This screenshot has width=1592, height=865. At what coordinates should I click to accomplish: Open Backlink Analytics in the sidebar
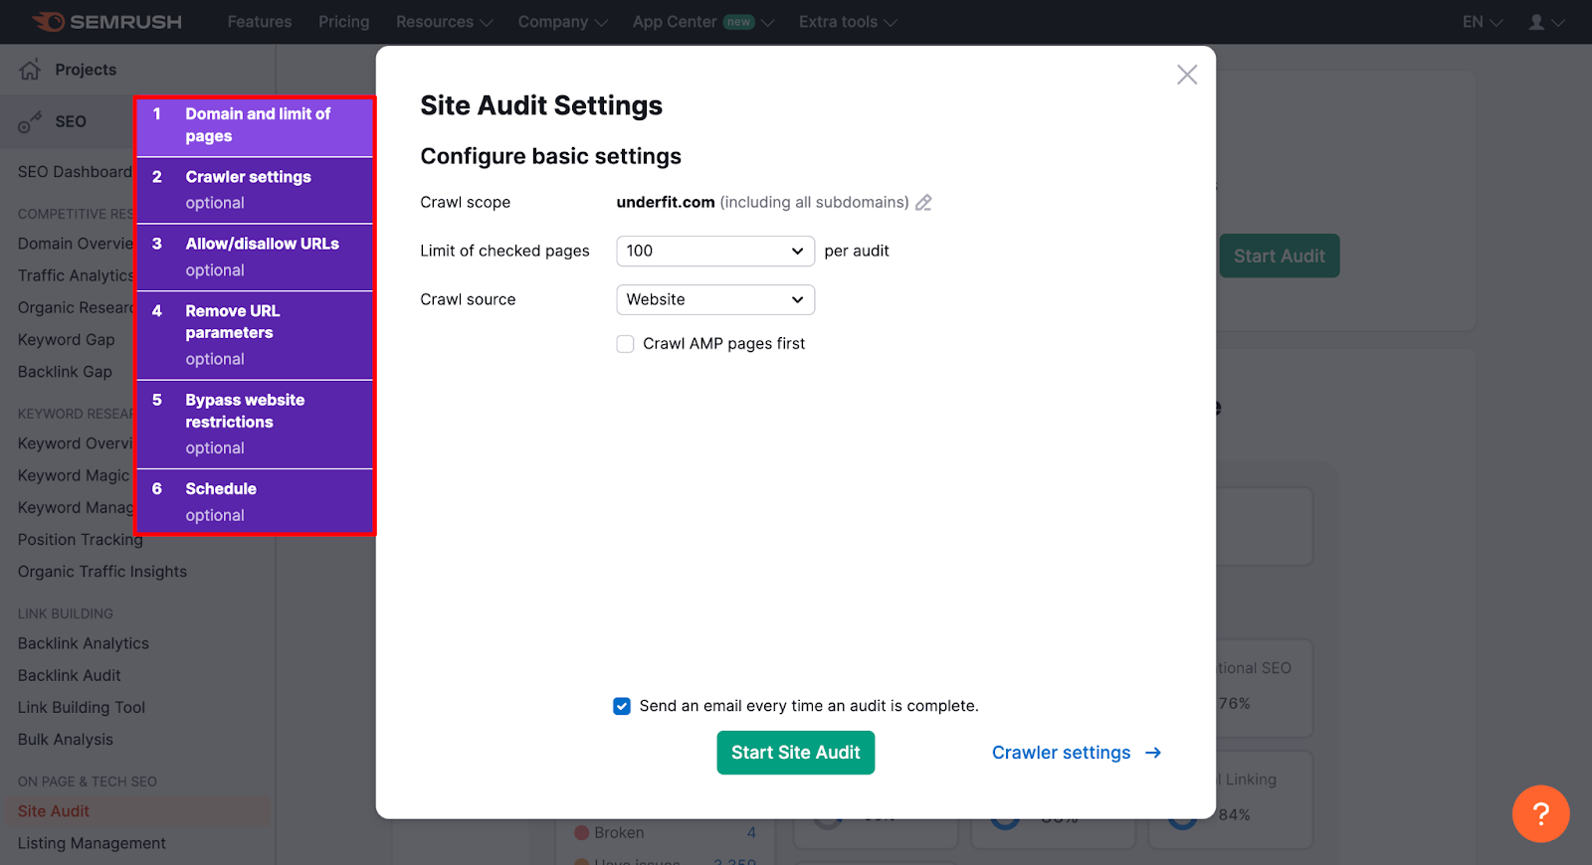coord(84,643)
